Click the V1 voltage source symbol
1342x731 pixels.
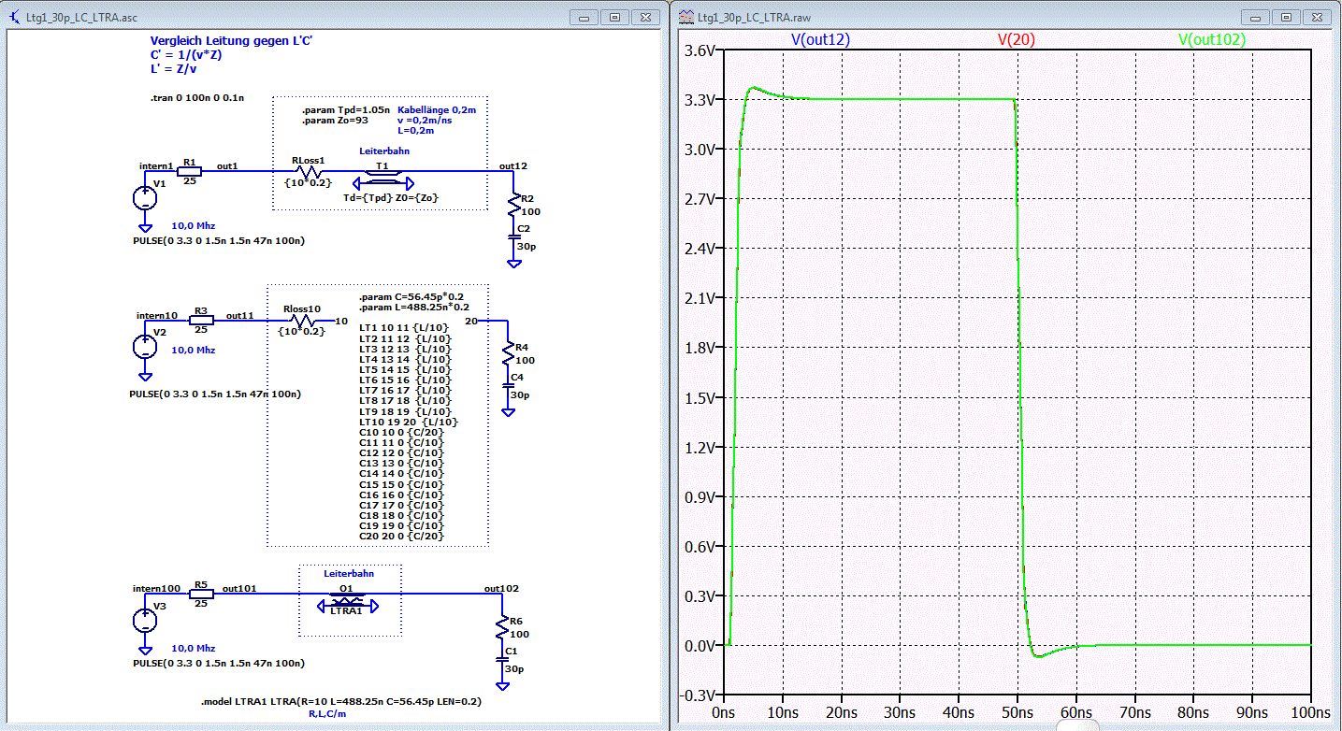tap(145, 198)
